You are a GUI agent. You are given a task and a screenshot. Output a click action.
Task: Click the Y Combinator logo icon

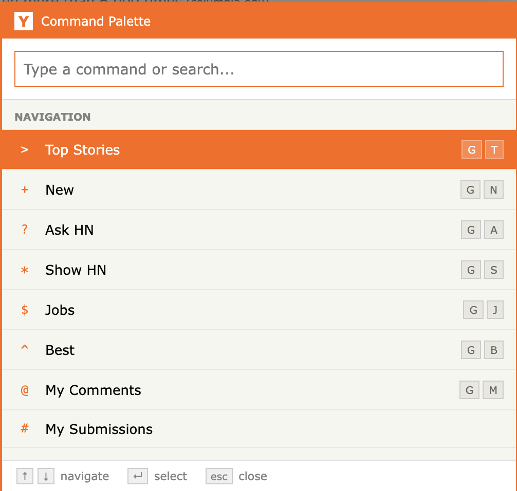click(x=24, y=21)
